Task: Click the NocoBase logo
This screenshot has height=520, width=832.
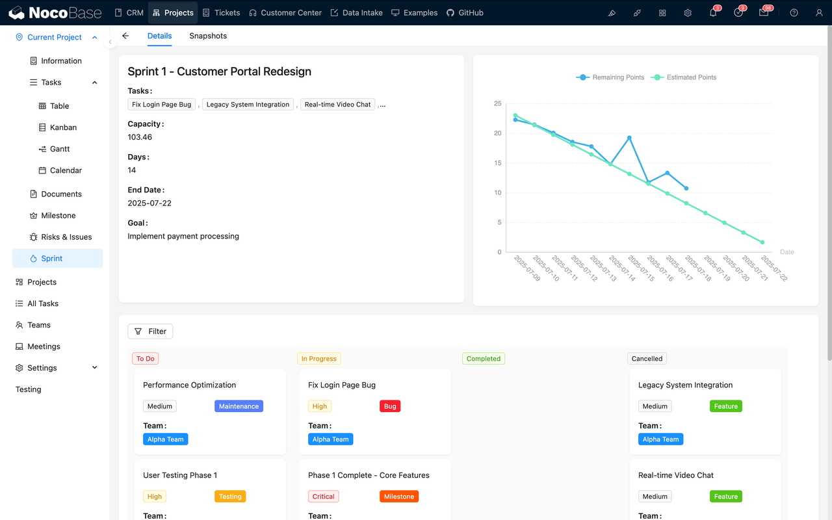Action: [55, 12]
